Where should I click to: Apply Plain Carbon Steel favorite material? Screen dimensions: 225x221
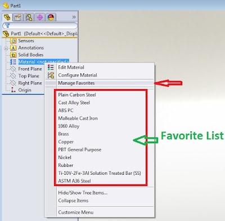[x=77, y=95]
